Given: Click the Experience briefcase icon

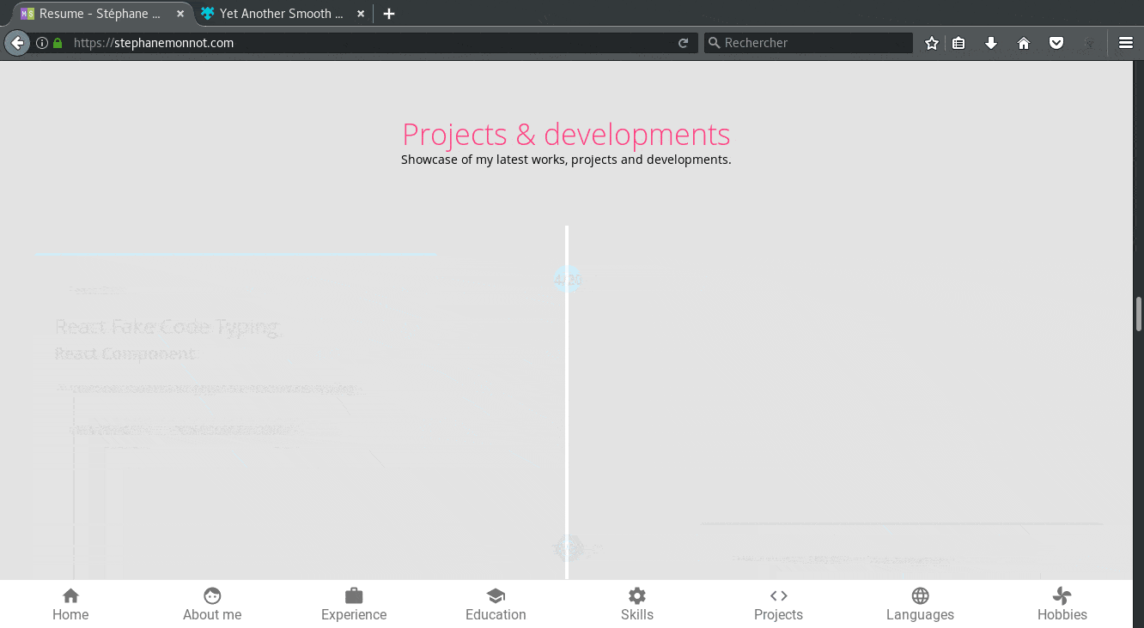Looking at the screenshot, I should (x=354, y=595).
